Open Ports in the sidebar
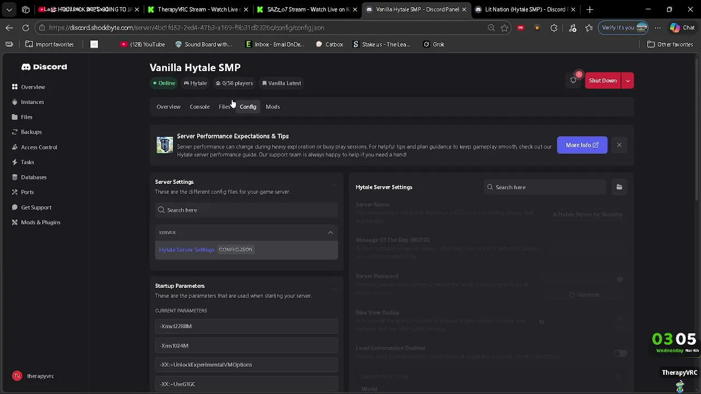 27,192
